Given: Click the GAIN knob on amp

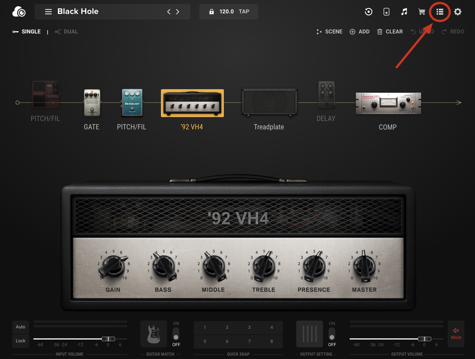Looking at the screenshot, I should [x=113, y=266].
